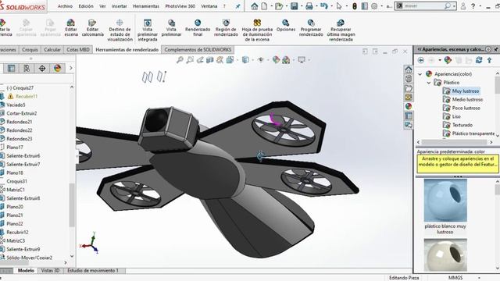Open FeatureManager design tree tab

point(11,68)
